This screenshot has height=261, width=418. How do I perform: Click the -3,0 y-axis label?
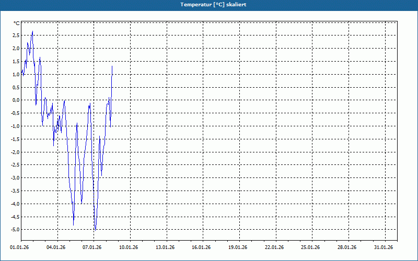(15, 178)
